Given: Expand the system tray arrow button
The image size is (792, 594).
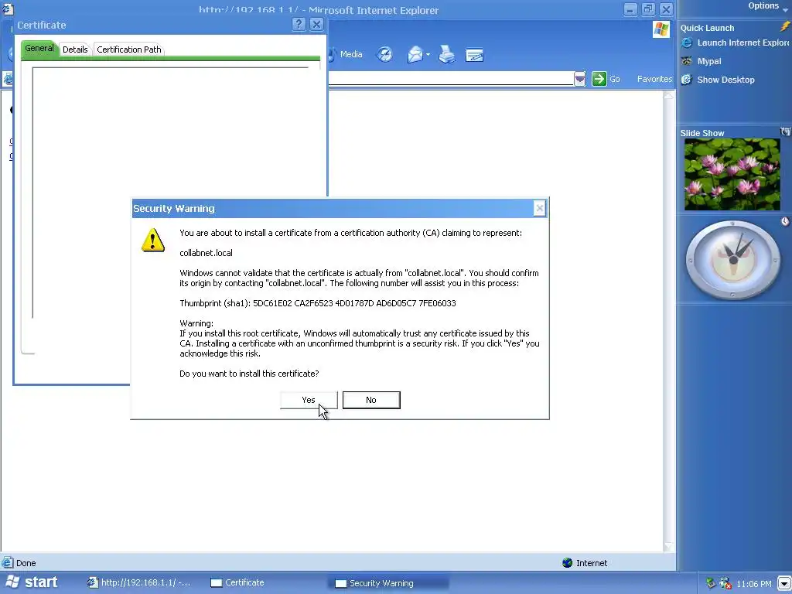Looking at the screenshot, I should click(x=784, y=583).
